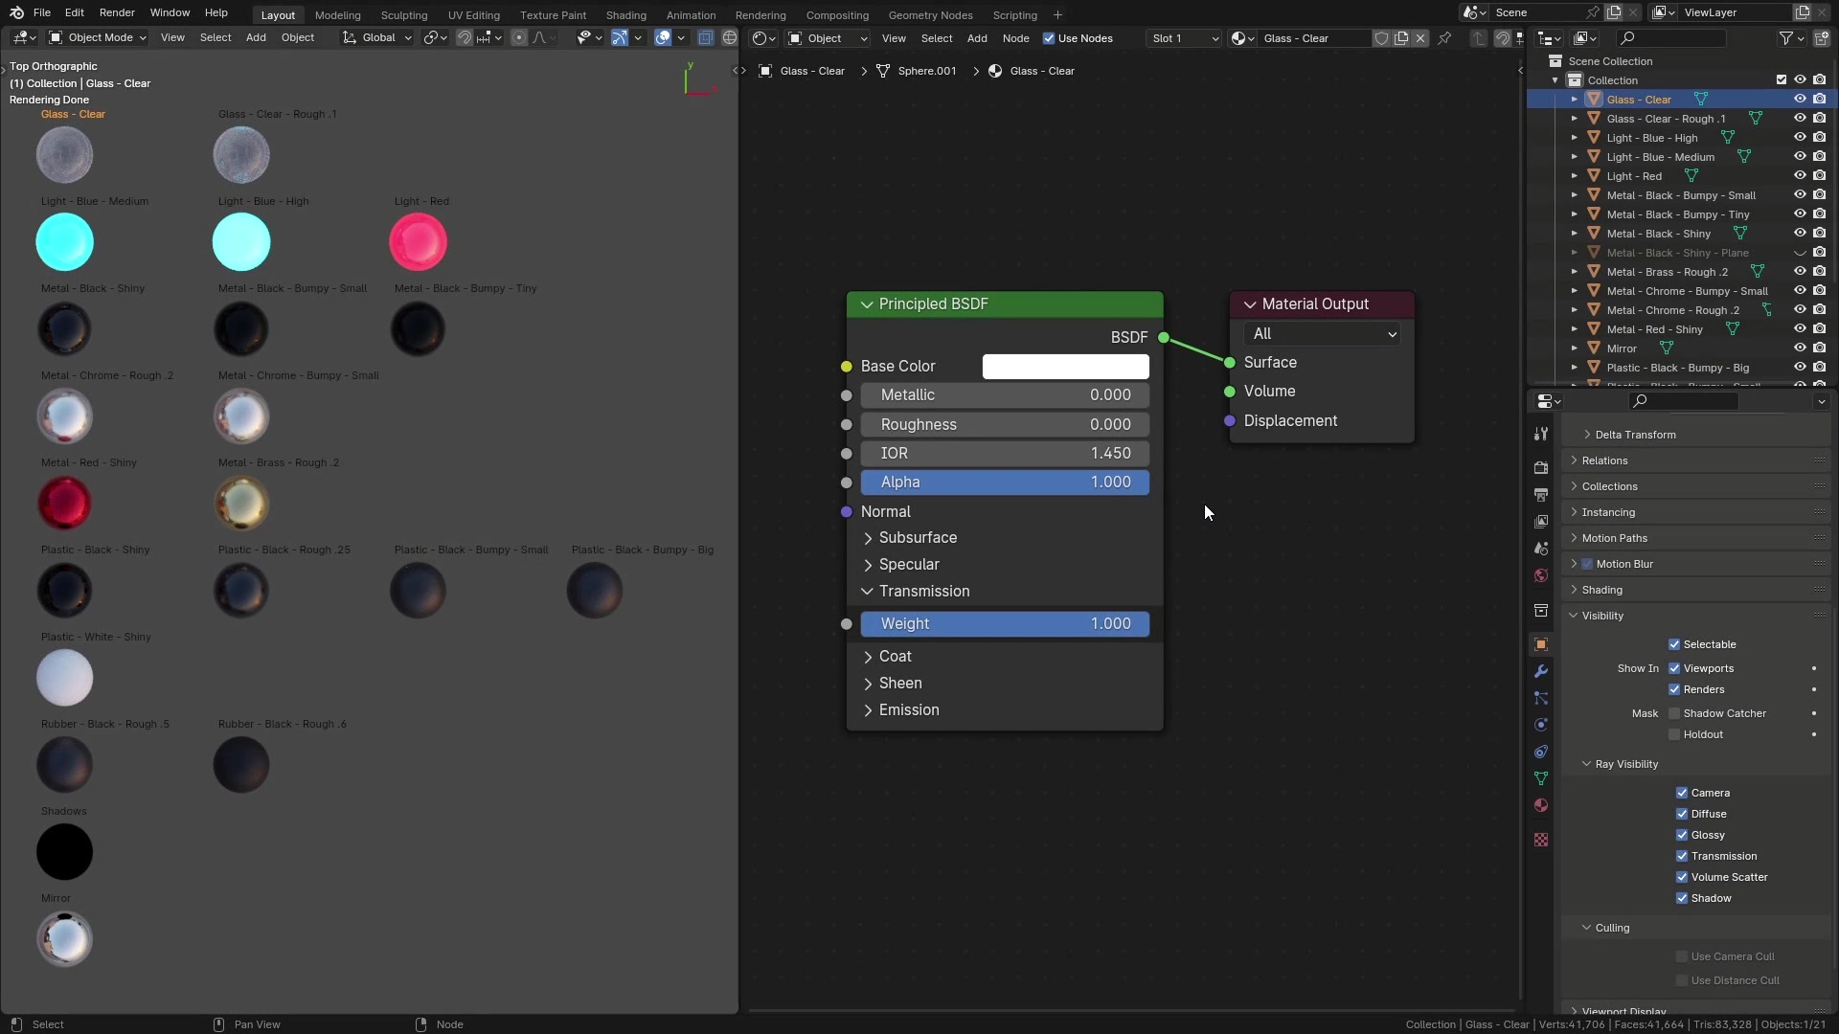Screen dimensions: 1839x1034
Task: Switch to the Geometry Nodes workspace
Action: (930, 15)
